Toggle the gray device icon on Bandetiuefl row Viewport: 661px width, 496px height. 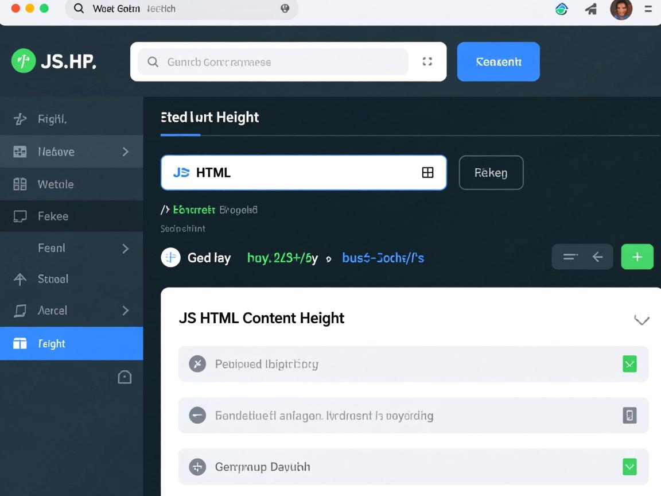tap(629, 415)
